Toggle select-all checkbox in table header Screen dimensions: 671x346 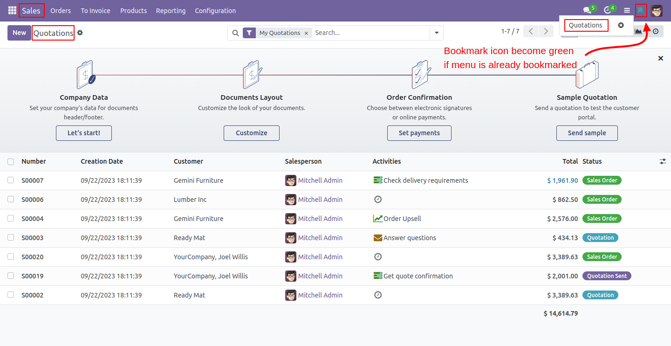tap(11, 162)
